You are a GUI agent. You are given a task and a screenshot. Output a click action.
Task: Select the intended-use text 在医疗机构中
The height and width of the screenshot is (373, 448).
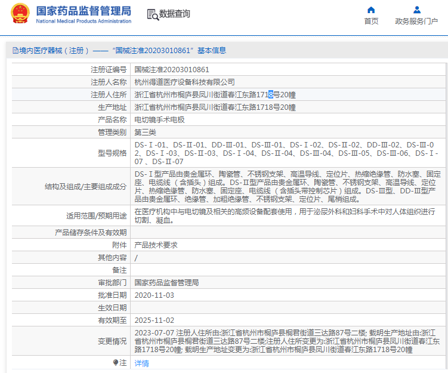[x=285, y=216]
